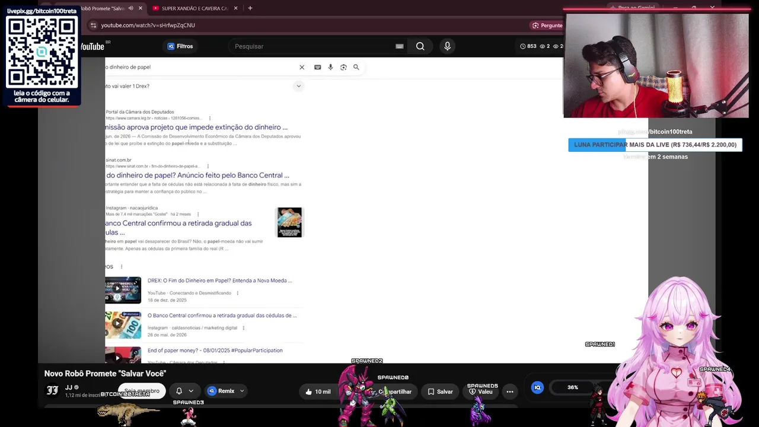Close the "Novo Robô Promete" browser tab
Image resolution: width=759 pixels, height=427 pixels.
coord(141,8)
